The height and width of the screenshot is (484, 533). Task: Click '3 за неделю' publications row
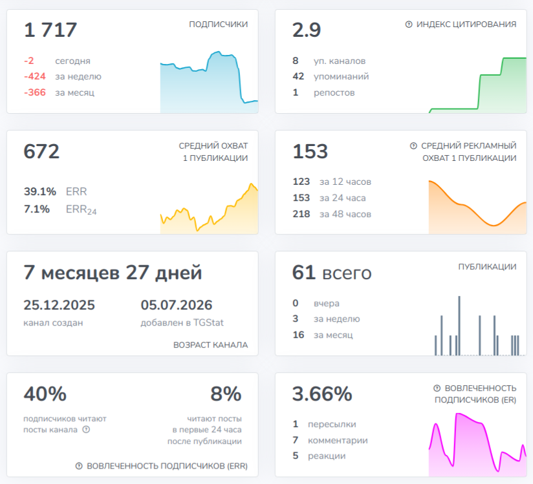(326, 319)
